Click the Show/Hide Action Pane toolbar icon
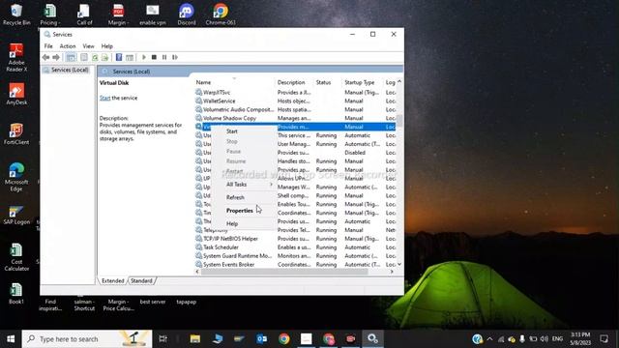Viewport: 619px width, 348px height. pos(130,58)
